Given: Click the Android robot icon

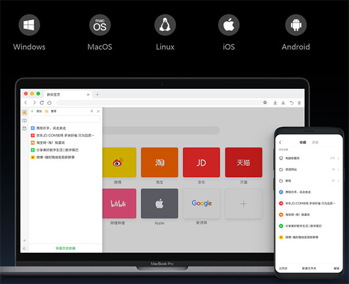Looking at the screenshot, I should click(295, 25).
